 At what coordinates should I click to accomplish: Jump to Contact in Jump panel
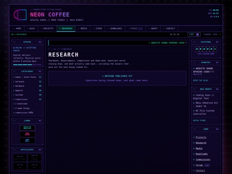pyautogui.click(x=200, y=171)
